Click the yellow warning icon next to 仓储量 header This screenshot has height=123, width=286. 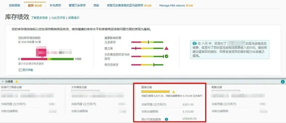click(17, 81)
